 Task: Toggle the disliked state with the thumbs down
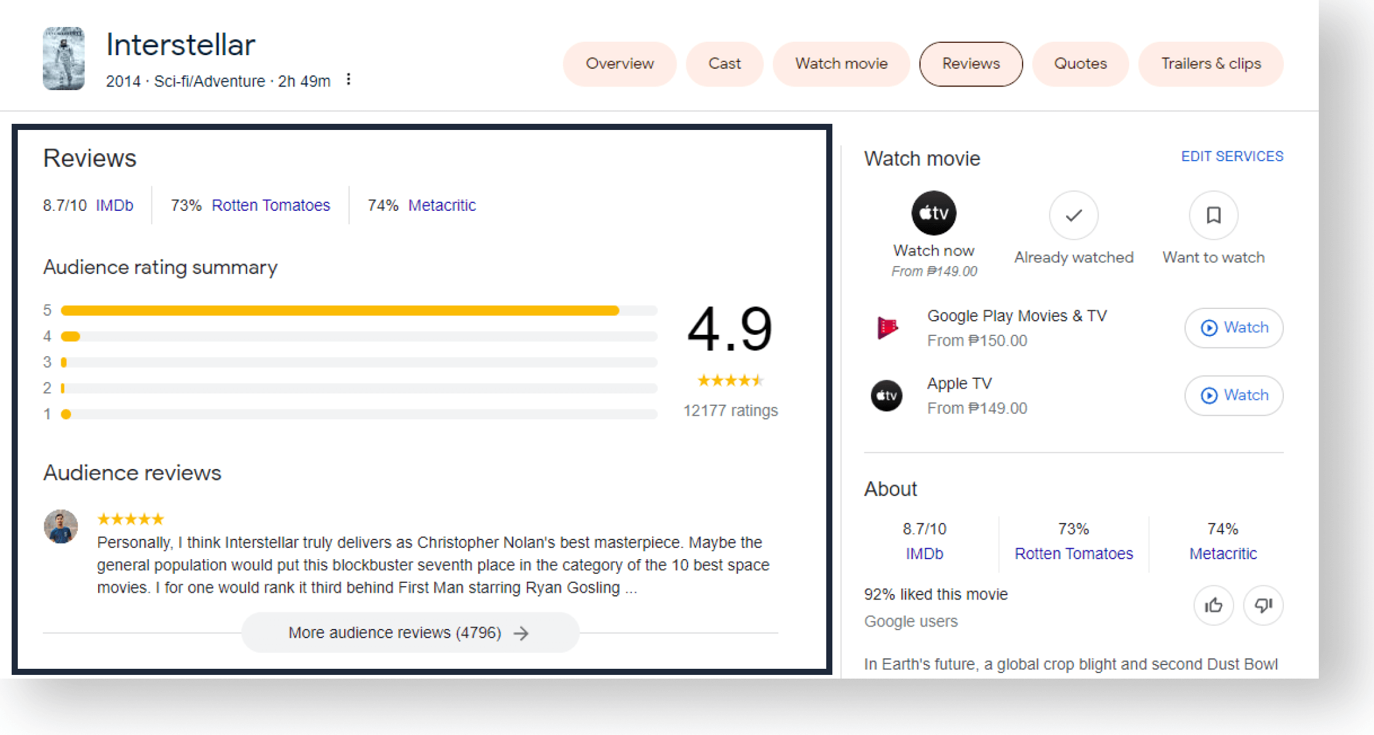(x=1262, y=605)
